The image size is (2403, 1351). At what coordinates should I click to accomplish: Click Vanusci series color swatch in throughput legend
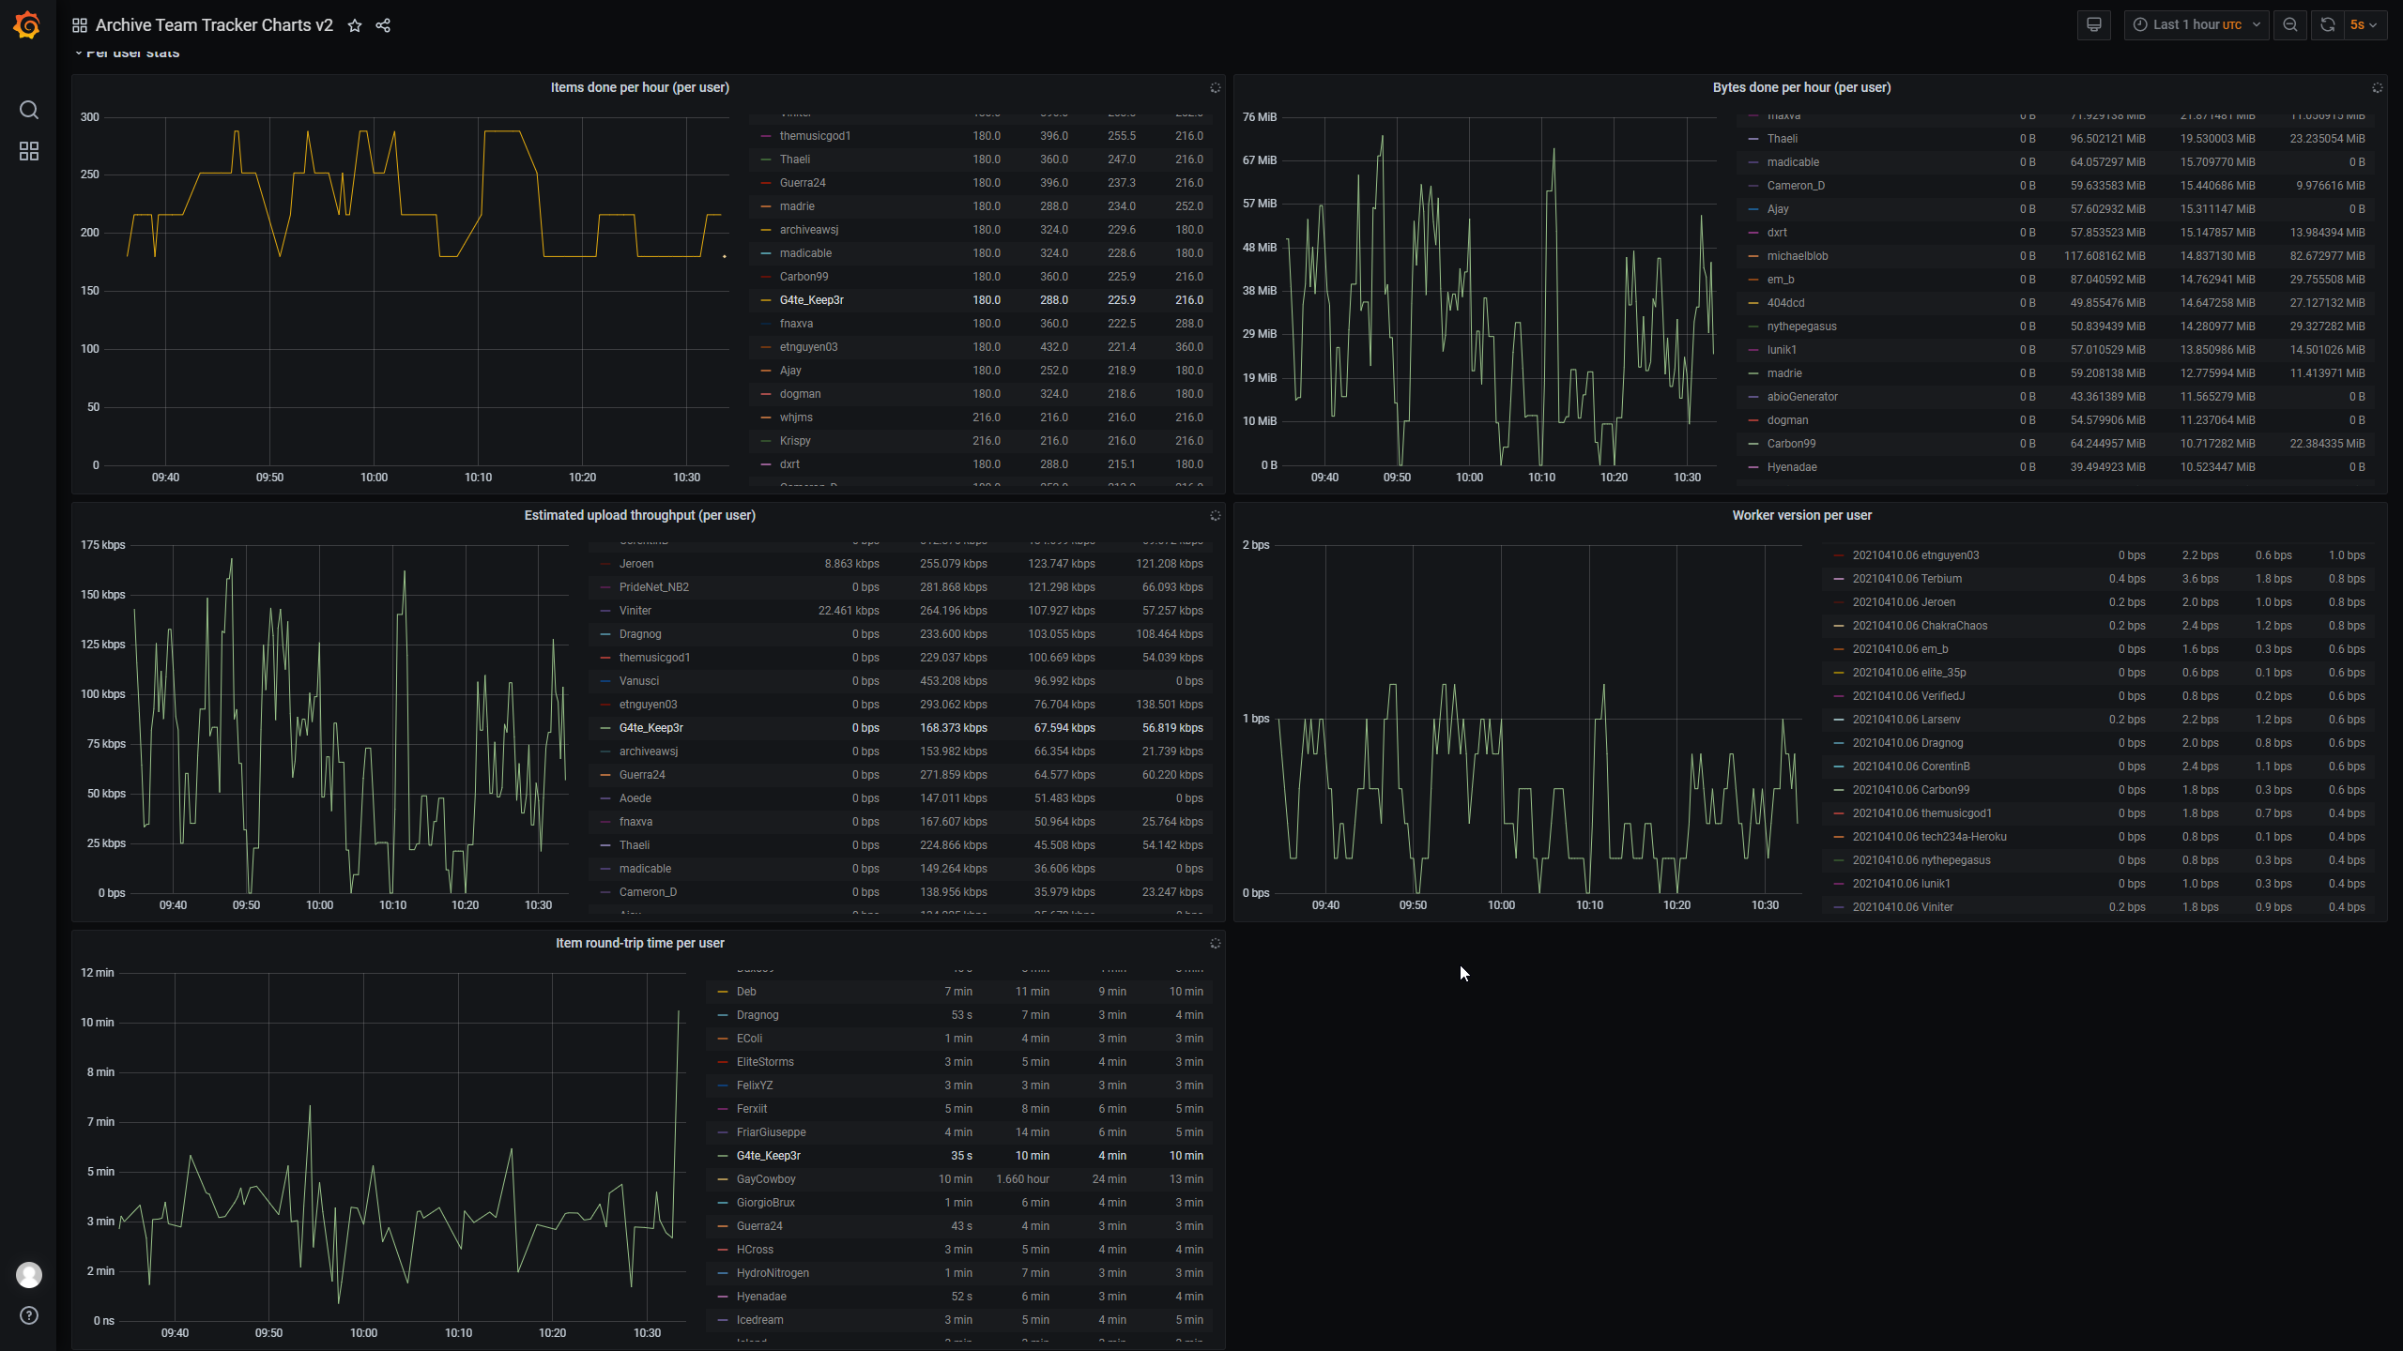[x=605, y=681]
